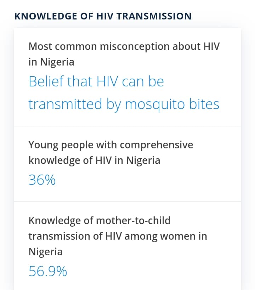
Task: Click the 56.9% statistic value
Action: coord(48,271)
